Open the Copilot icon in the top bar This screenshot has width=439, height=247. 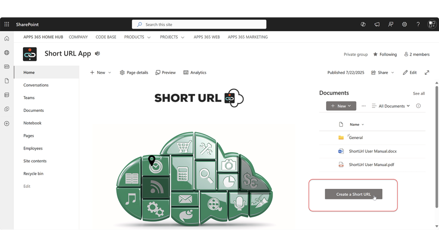point(363,24)
